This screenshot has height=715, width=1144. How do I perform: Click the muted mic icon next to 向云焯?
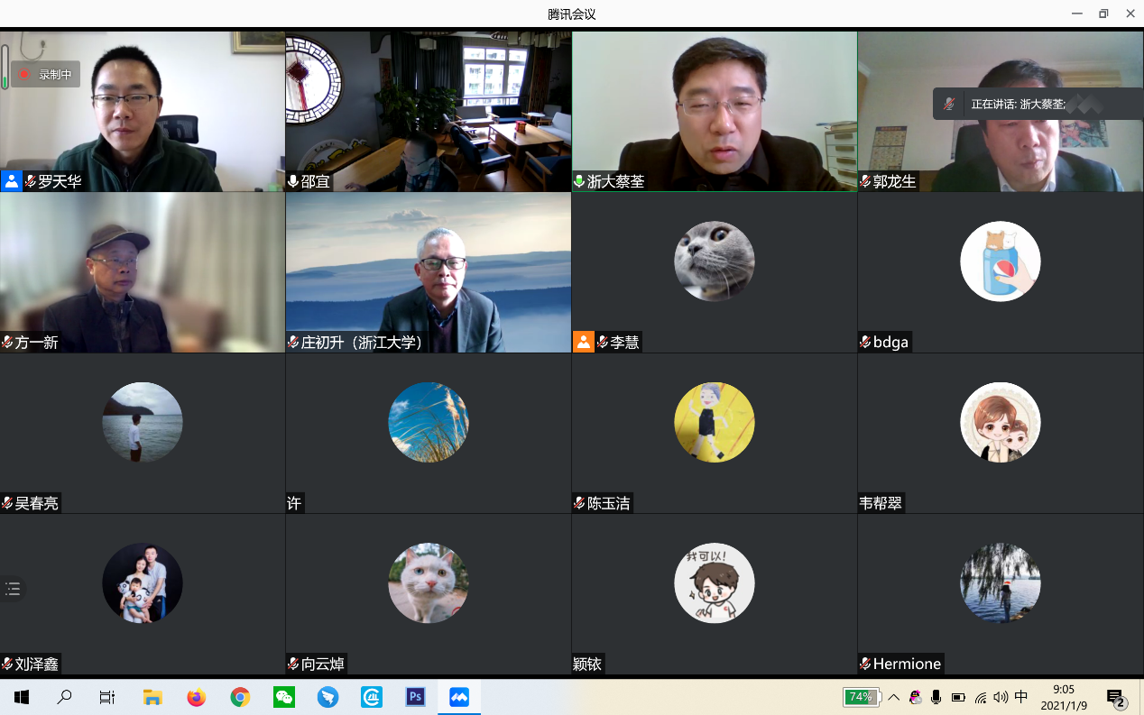[x=293, y=665]
